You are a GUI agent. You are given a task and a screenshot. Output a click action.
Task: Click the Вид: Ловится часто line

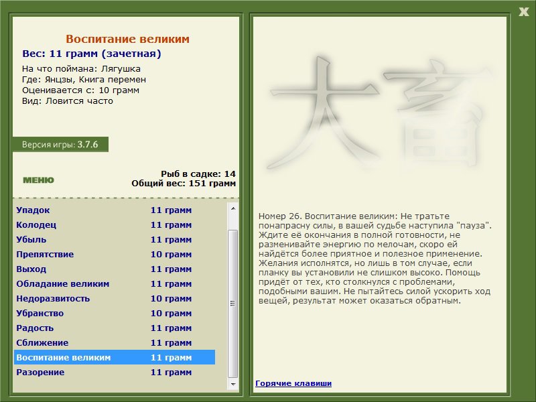(x=68, y=101)
